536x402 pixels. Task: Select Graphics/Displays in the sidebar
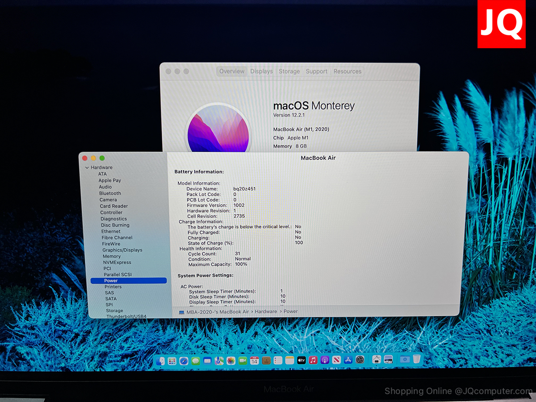click(122, 250)
